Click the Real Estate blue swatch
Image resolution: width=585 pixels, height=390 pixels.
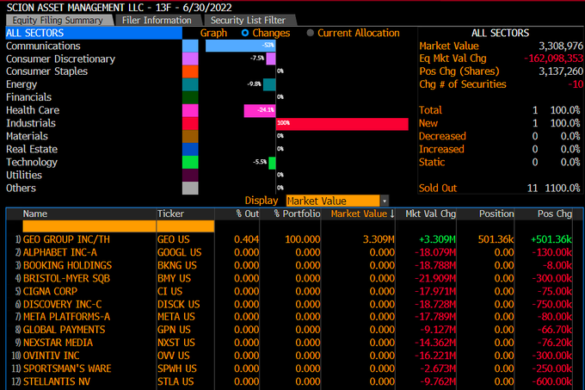click(x=190, y=149)
